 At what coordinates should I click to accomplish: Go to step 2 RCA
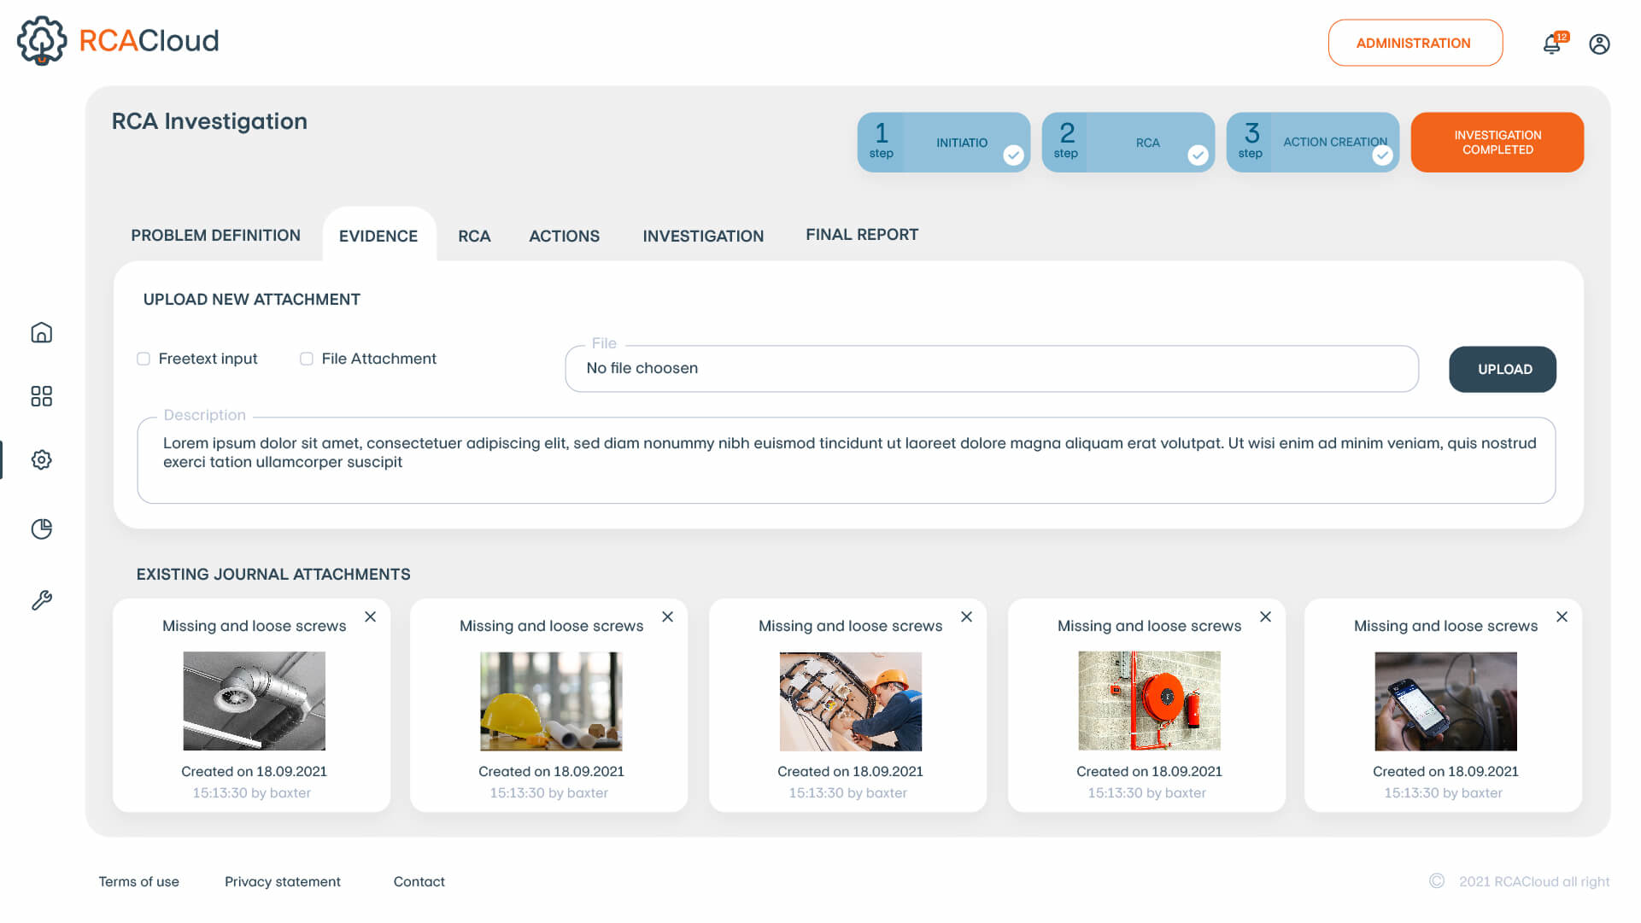point(1128,142)
